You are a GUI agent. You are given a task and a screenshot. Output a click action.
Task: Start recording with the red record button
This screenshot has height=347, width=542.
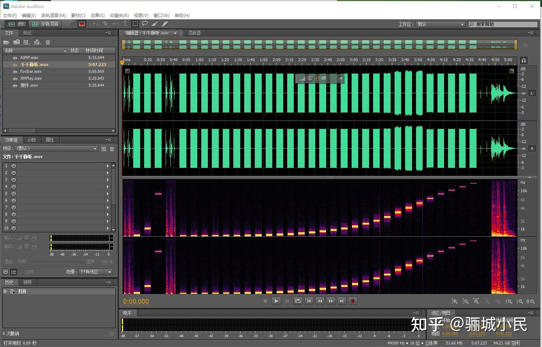point(352,301)
